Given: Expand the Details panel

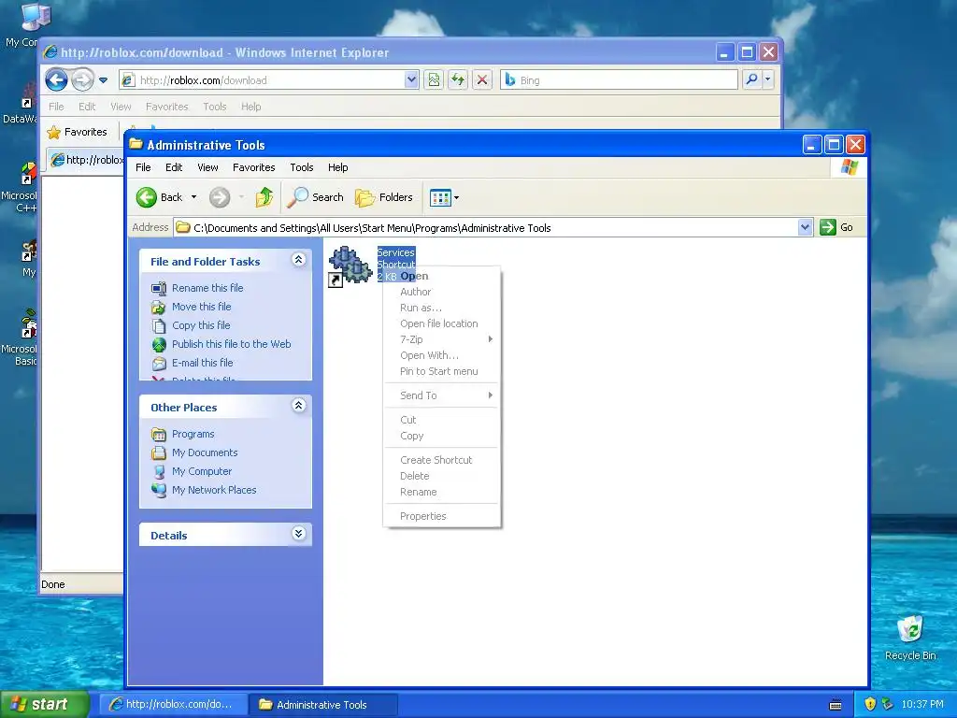Looking at the screenshot, I should click(298, 534).
